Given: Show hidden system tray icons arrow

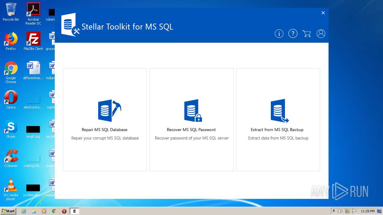Looking at the screenshot, I should pos(334,211).
